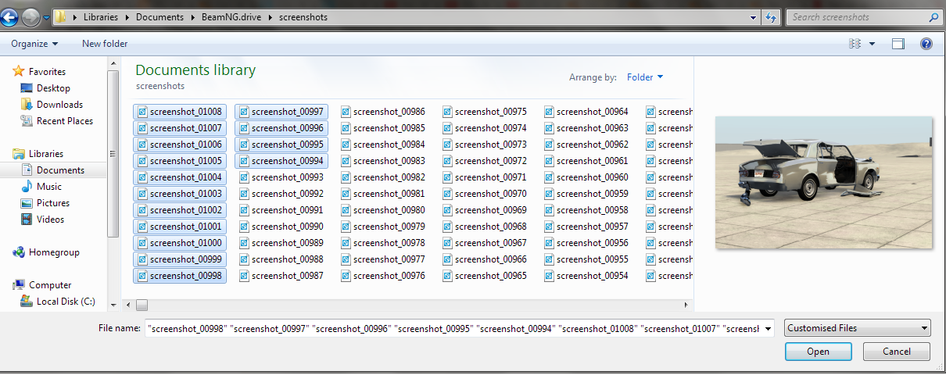Viewport: 946px width, 375px height.
Task: Open address bar history dropdown arrow
Action: tap(753, 16)
